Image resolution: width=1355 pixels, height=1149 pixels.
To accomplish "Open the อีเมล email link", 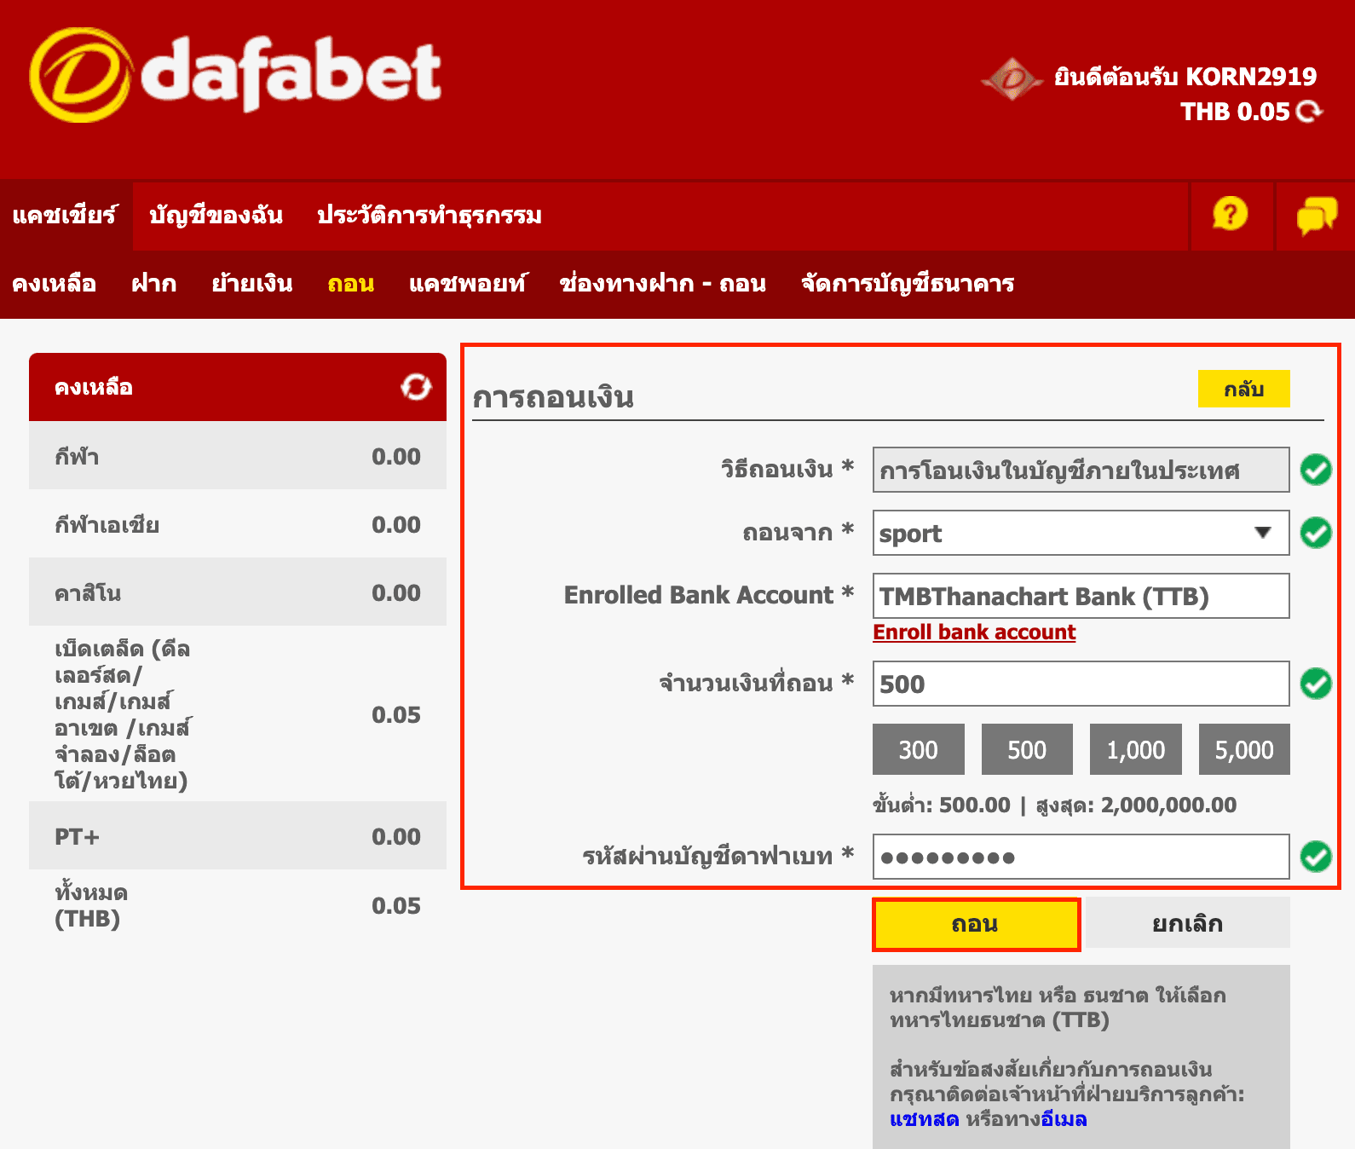I will click(x=1064, y=1119).
